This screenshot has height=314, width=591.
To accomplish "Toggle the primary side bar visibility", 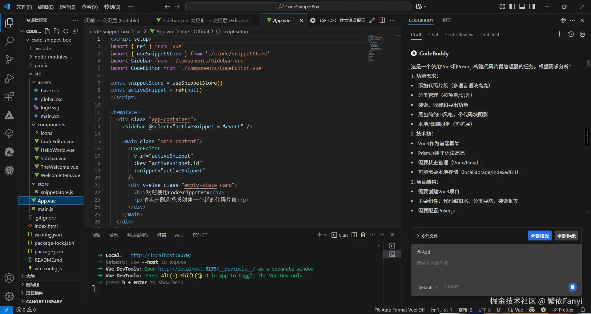I will [512, 6].
